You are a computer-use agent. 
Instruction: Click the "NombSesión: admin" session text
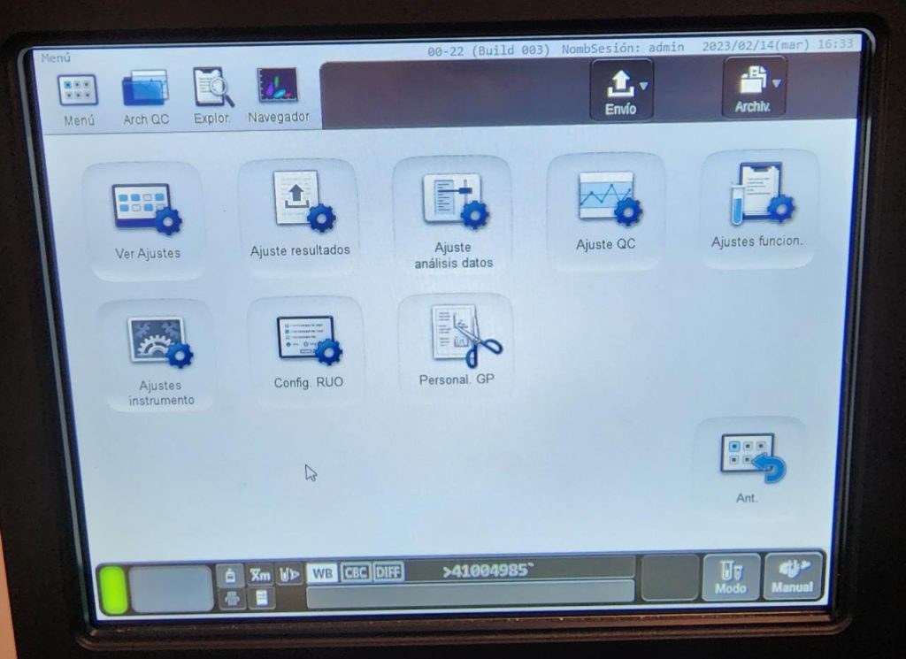(x=623, y=48)
